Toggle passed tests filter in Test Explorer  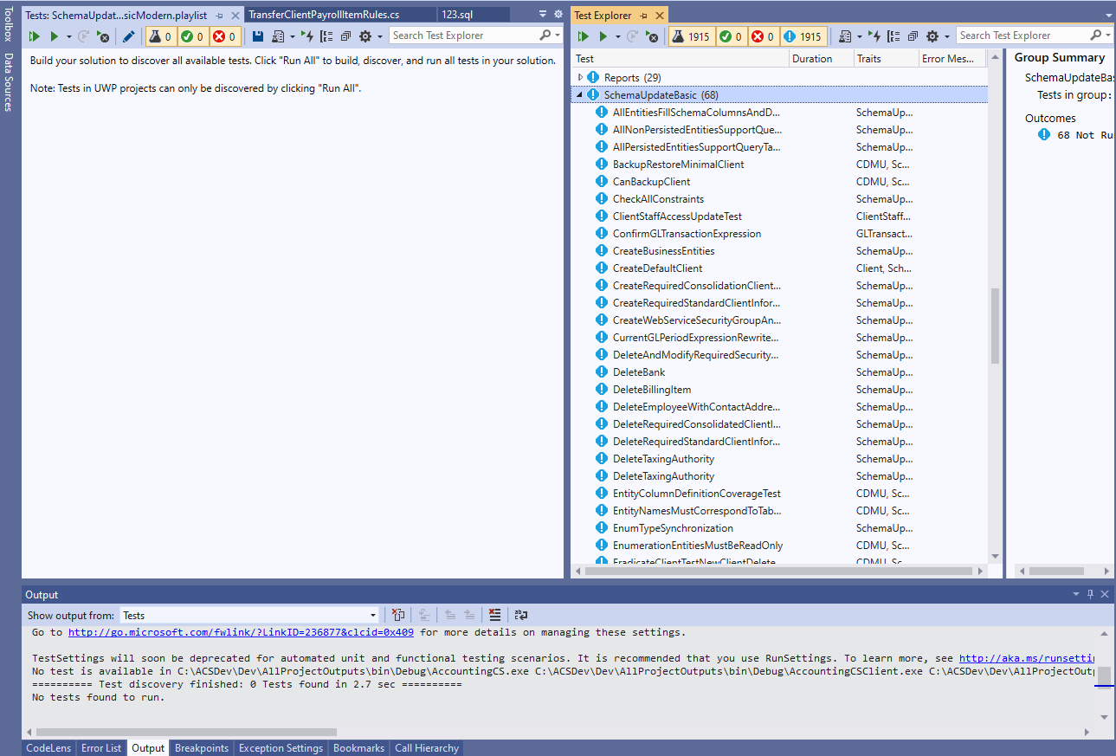click(731, 36)
